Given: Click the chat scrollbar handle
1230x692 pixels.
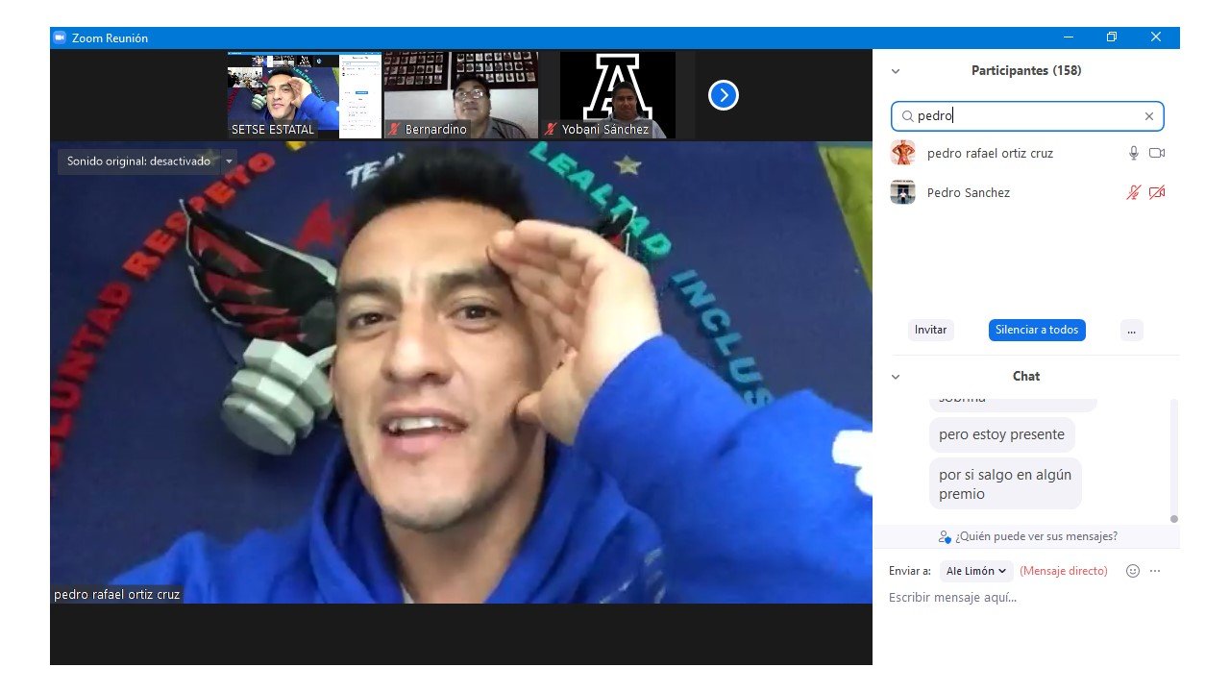Looking at the screenshot, I should [x=1174, y=518].
